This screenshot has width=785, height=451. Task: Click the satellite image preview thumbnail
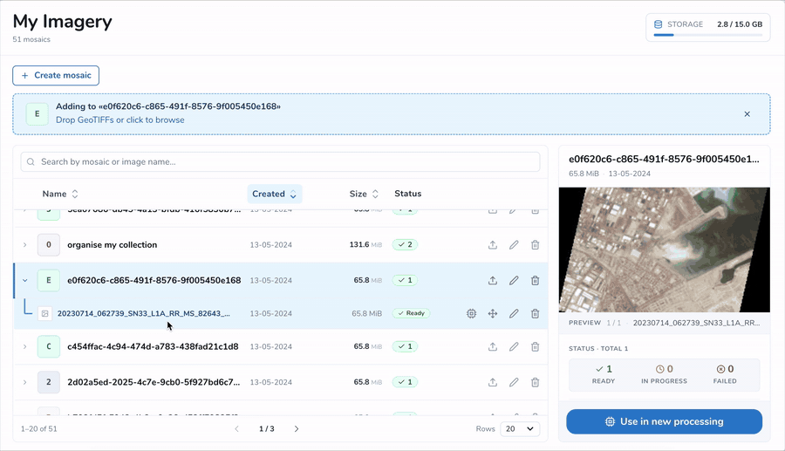(x=665, y=249)
